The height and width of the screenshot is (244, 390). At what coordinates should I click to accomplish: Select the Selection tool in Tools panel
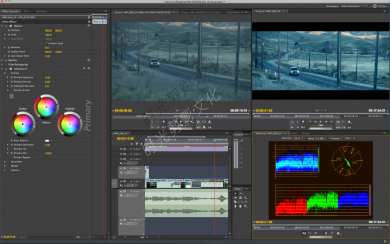tap(236, 194)
